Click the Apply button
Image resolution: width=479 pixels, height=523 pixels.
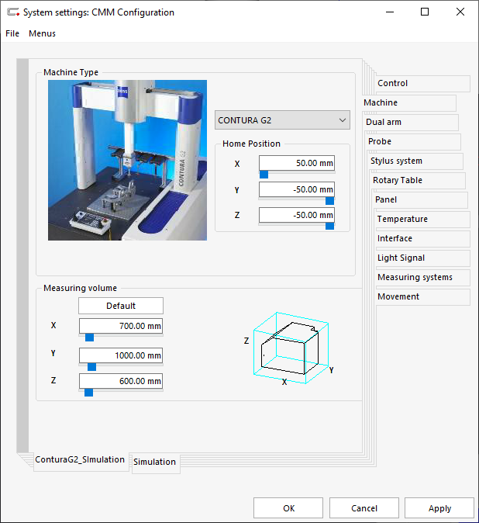click(x=439, y=508)
